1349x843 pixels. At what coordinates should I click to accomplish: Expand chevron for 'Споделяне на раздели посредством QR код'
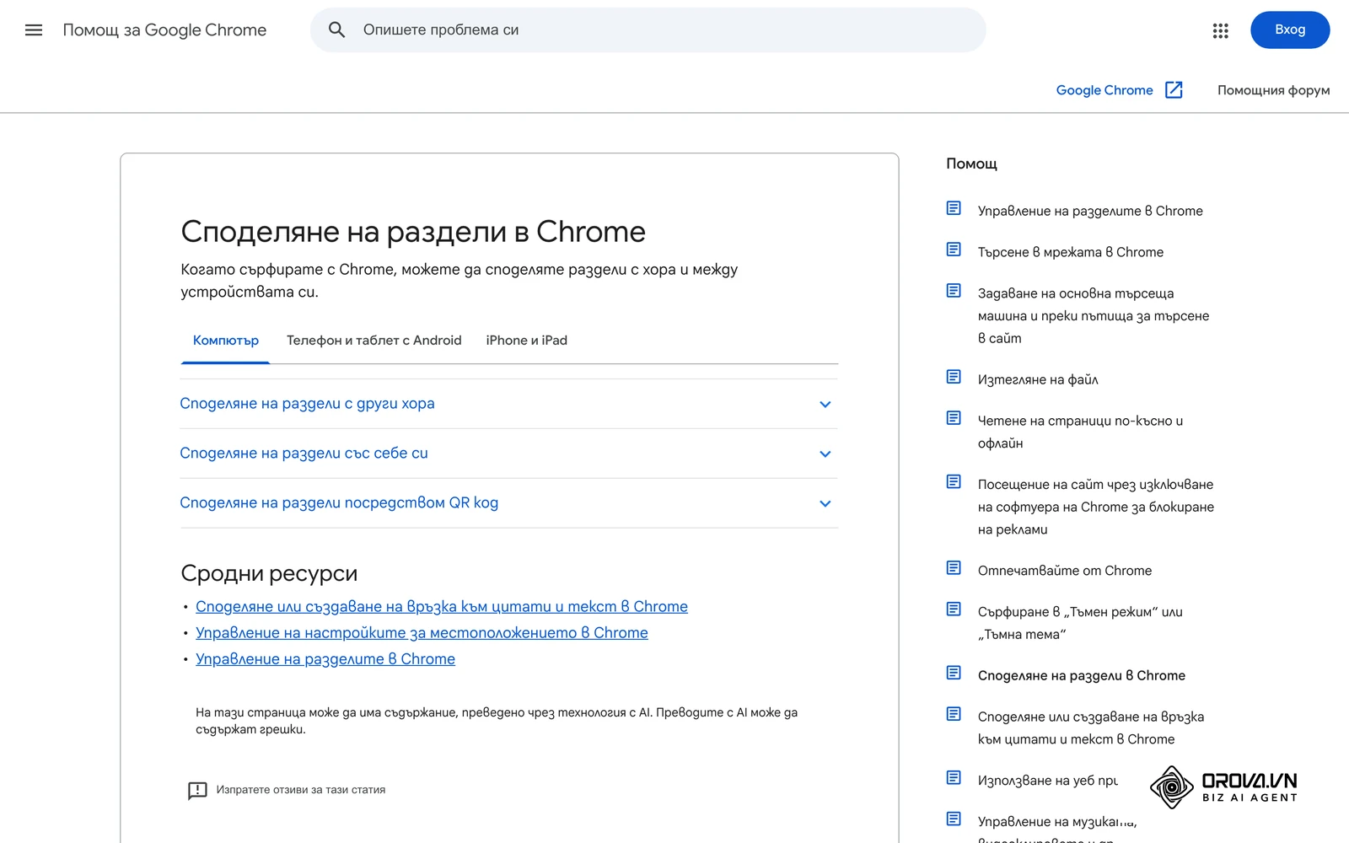click(825, 504)
